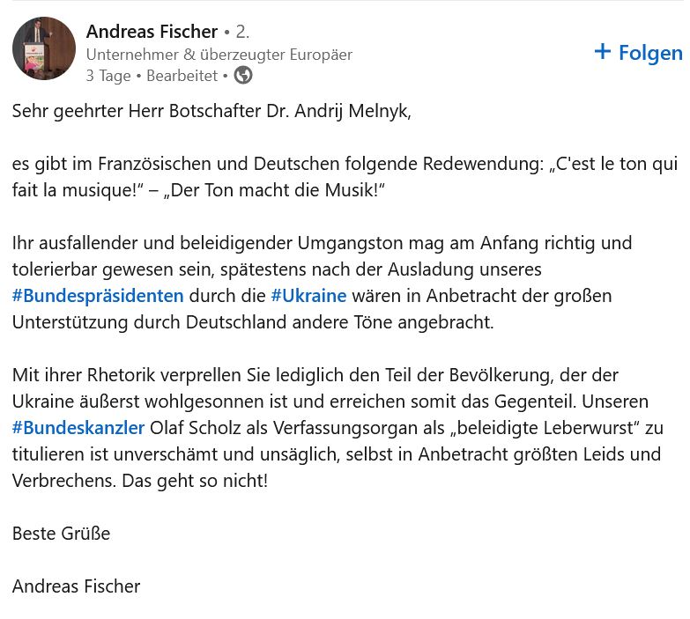Click the headline Unternehmer & überzeugter Europäer
This screenshot has width=690, height=619.
219,55
